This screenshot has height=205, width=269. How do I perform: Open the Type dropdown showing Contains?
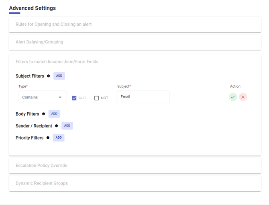point(42,97)
